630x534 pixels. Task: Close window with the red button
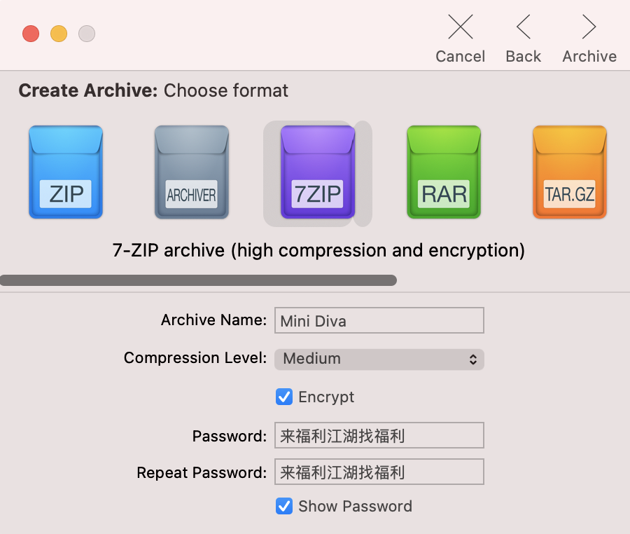coord(31,34)
